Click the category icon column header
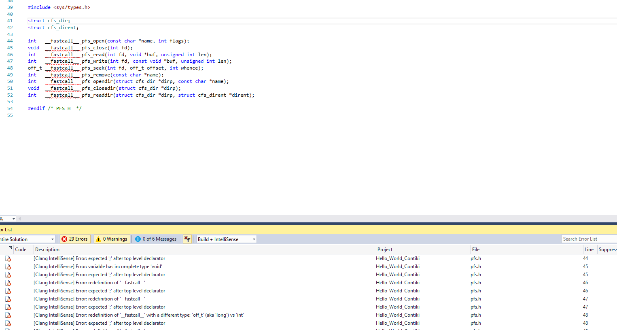The width and height of the screenshot is (617, 330). pos(8,250)
